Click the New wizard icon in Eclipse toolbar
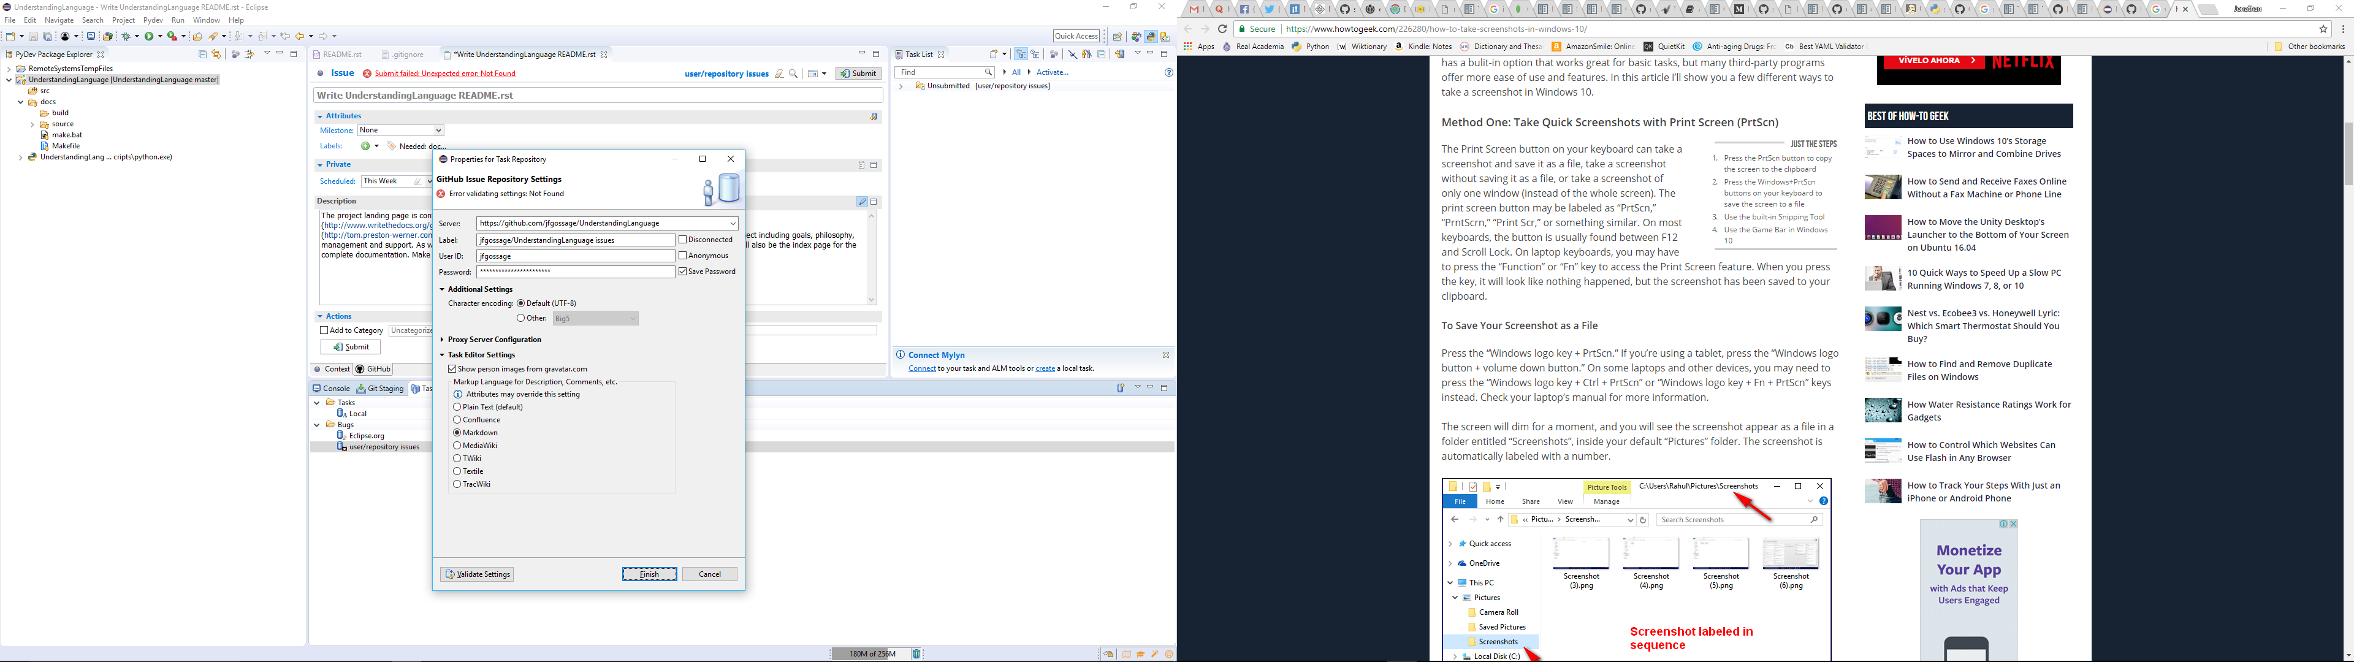2354x662 pixels. click(11, 37)
